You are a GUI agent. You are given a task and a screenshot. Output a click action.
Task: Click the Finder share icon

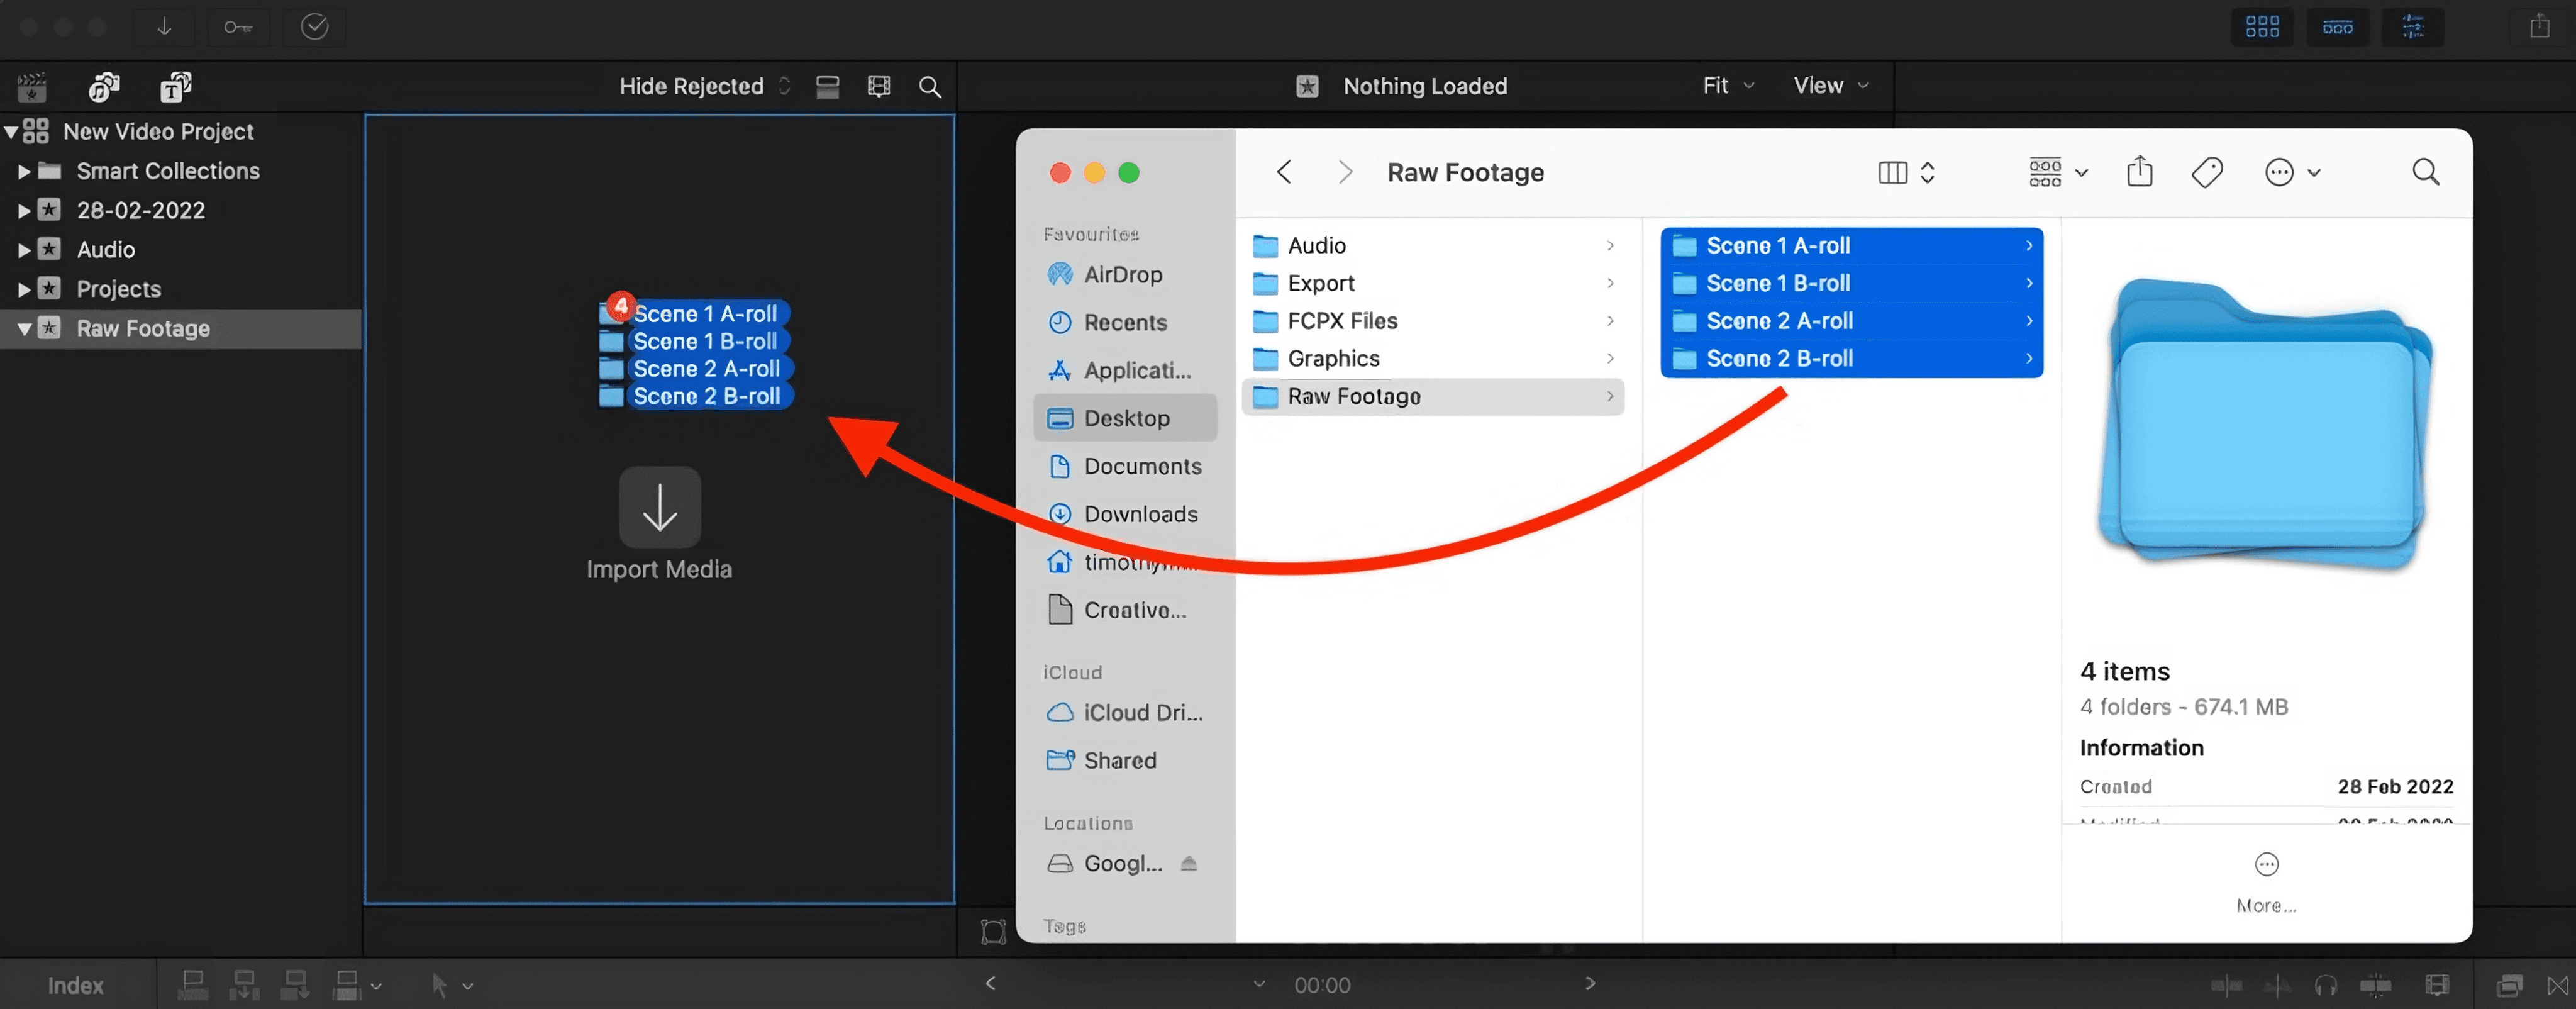tap(2139, 172)
